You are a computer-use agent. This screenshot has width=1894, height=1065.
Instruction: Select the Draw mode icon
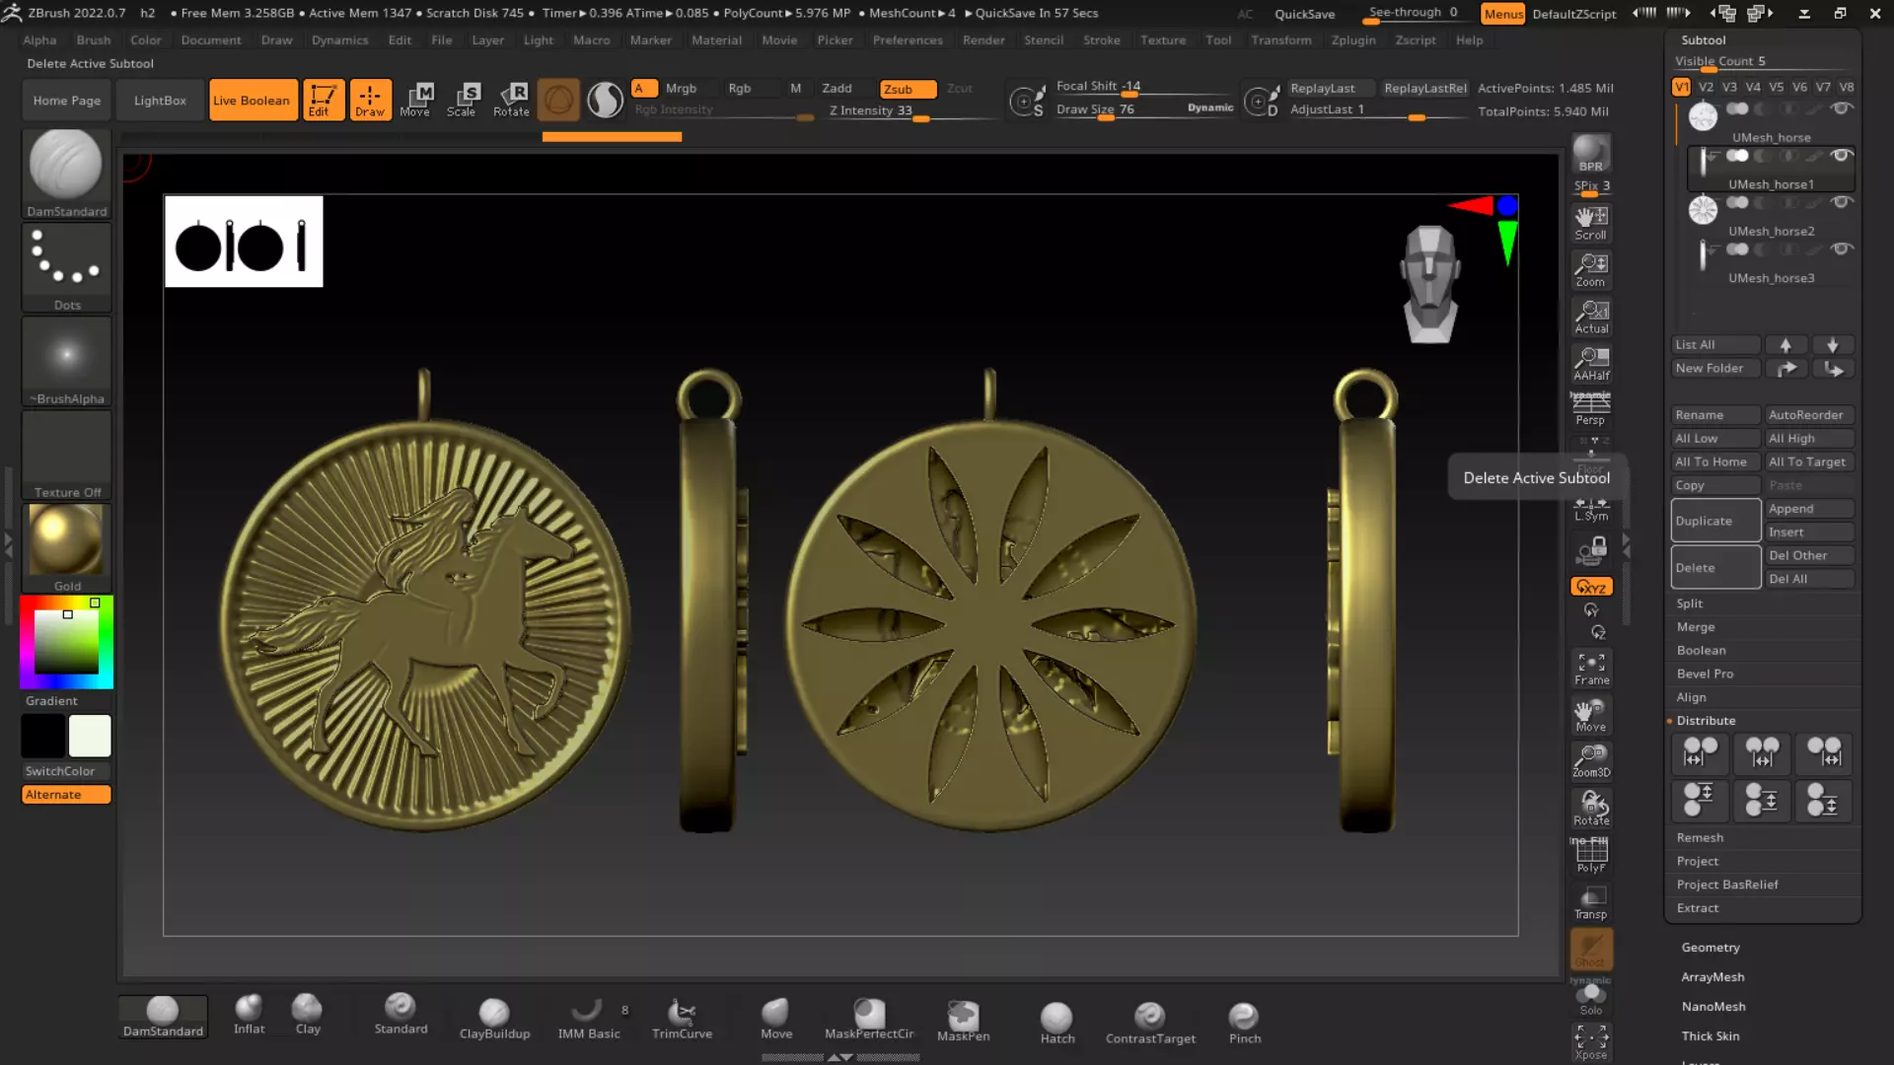pos(370,100)
